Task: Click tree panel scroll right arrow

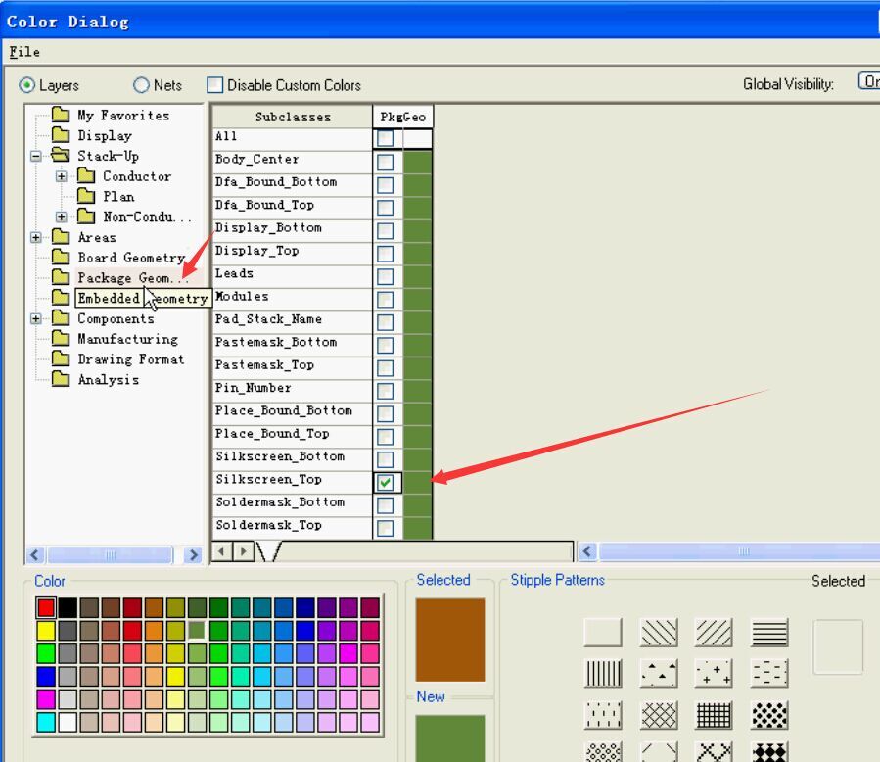Action: [x=193, y=554]
